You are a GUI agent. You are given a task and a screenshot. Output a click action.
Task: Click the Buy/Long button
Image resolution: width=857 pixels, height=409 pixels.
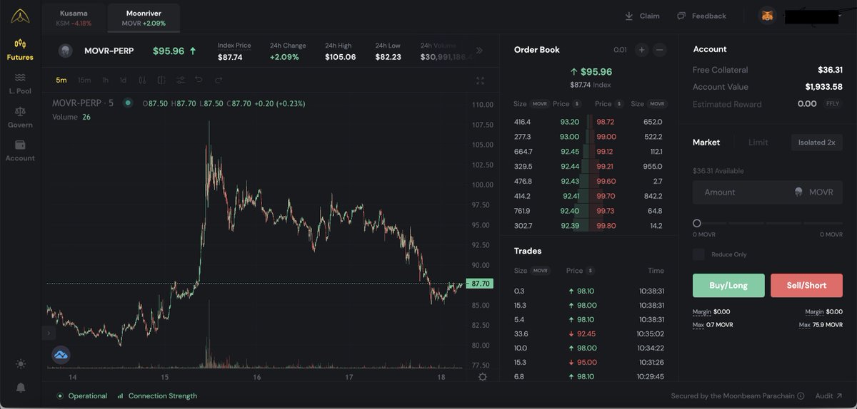coord(728,286)
